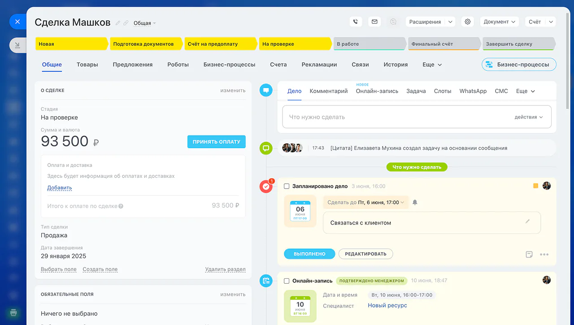
Task: Tick the 'Запланировано дело' checkbox
Action: tap(287, 186)
